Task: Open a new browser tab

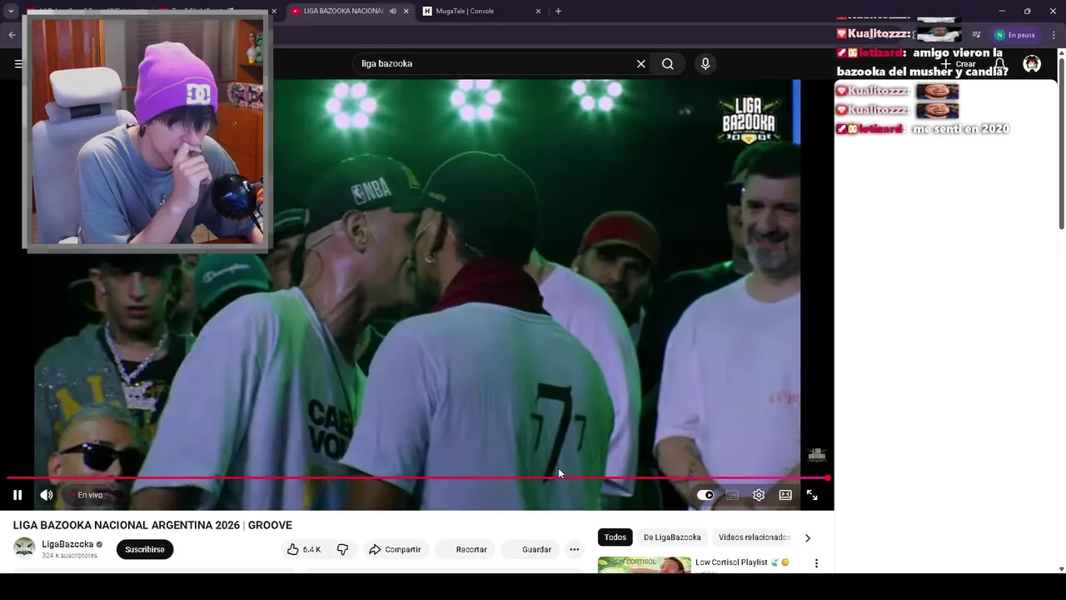Action: click(558, 11)
